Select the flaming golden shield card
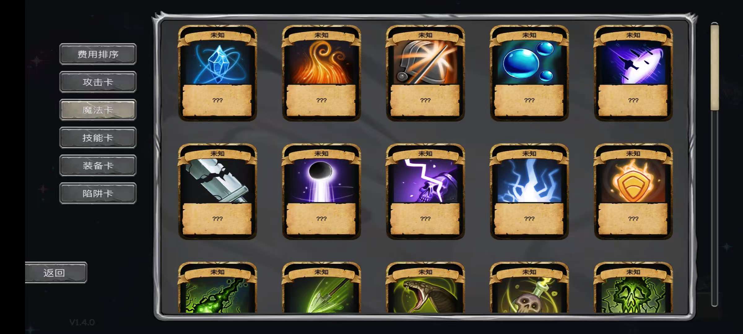 click(x=633, y=191)
